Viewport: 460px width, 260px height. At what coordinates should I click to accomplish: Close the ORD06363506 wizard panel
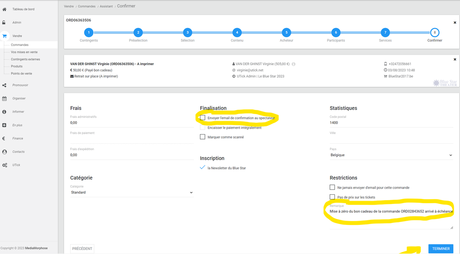click(455, 23)
